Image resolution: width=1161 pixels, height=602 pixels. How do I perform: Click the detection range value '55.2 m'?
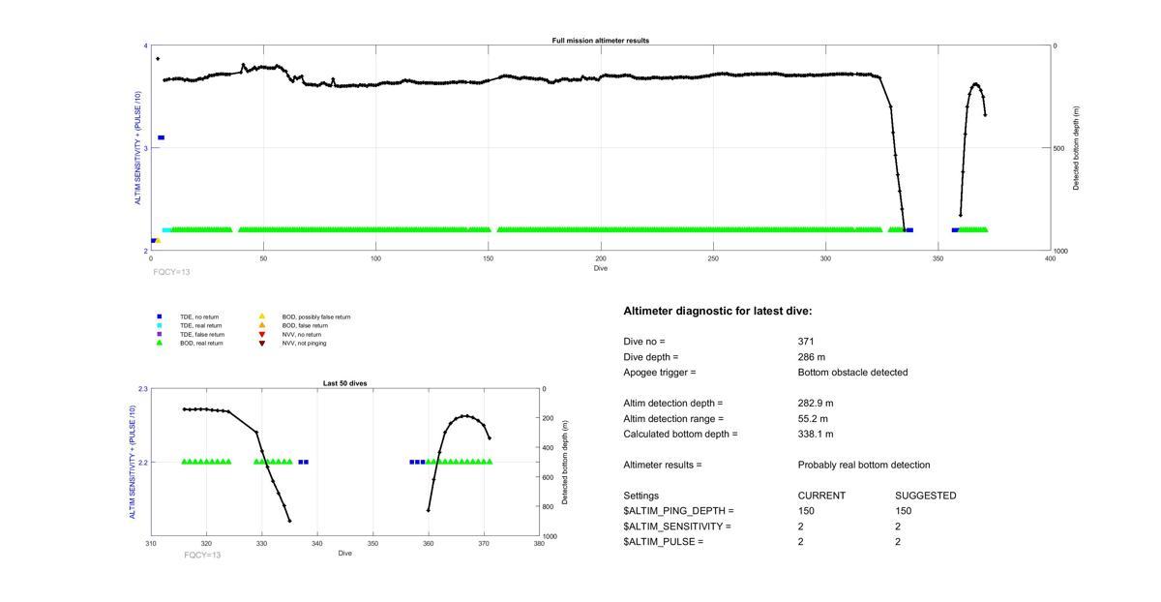click(x=814, y=419)
